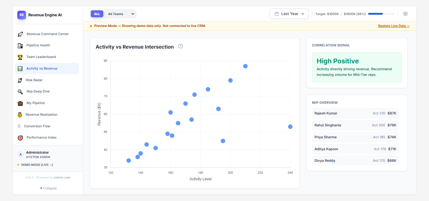This screenshot has width=429, height=201.
Task: Open the Revenue Realization panel
Action: tap(41, 114)
